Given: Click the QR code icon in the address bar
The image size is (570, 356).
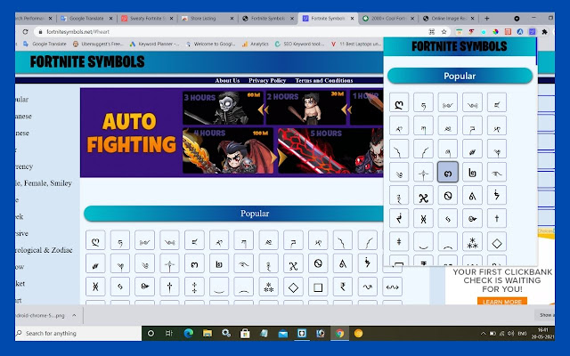Looking at the screenshot, I should coord(432,32).
